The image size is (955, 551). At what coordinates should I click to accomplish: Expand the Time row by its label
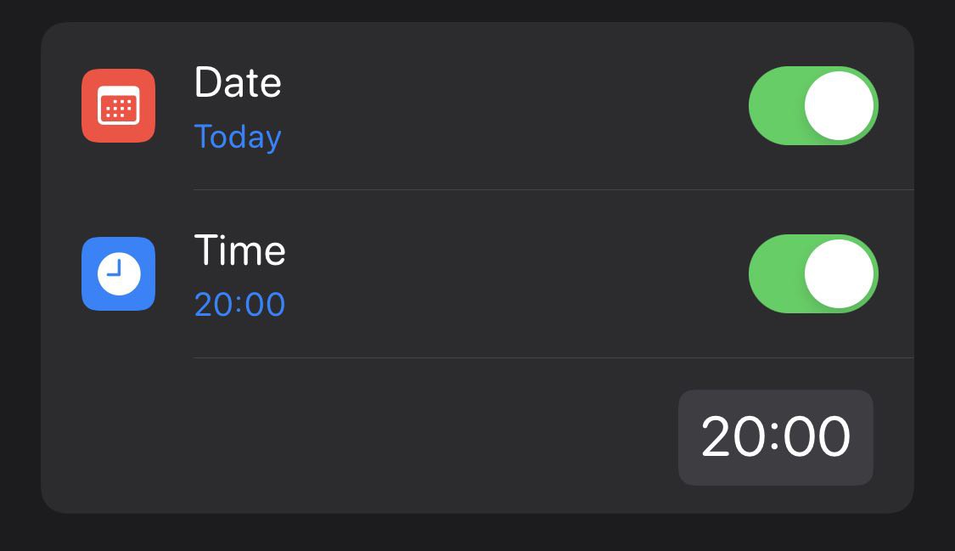pyautogui.click(x=239, y=250)
